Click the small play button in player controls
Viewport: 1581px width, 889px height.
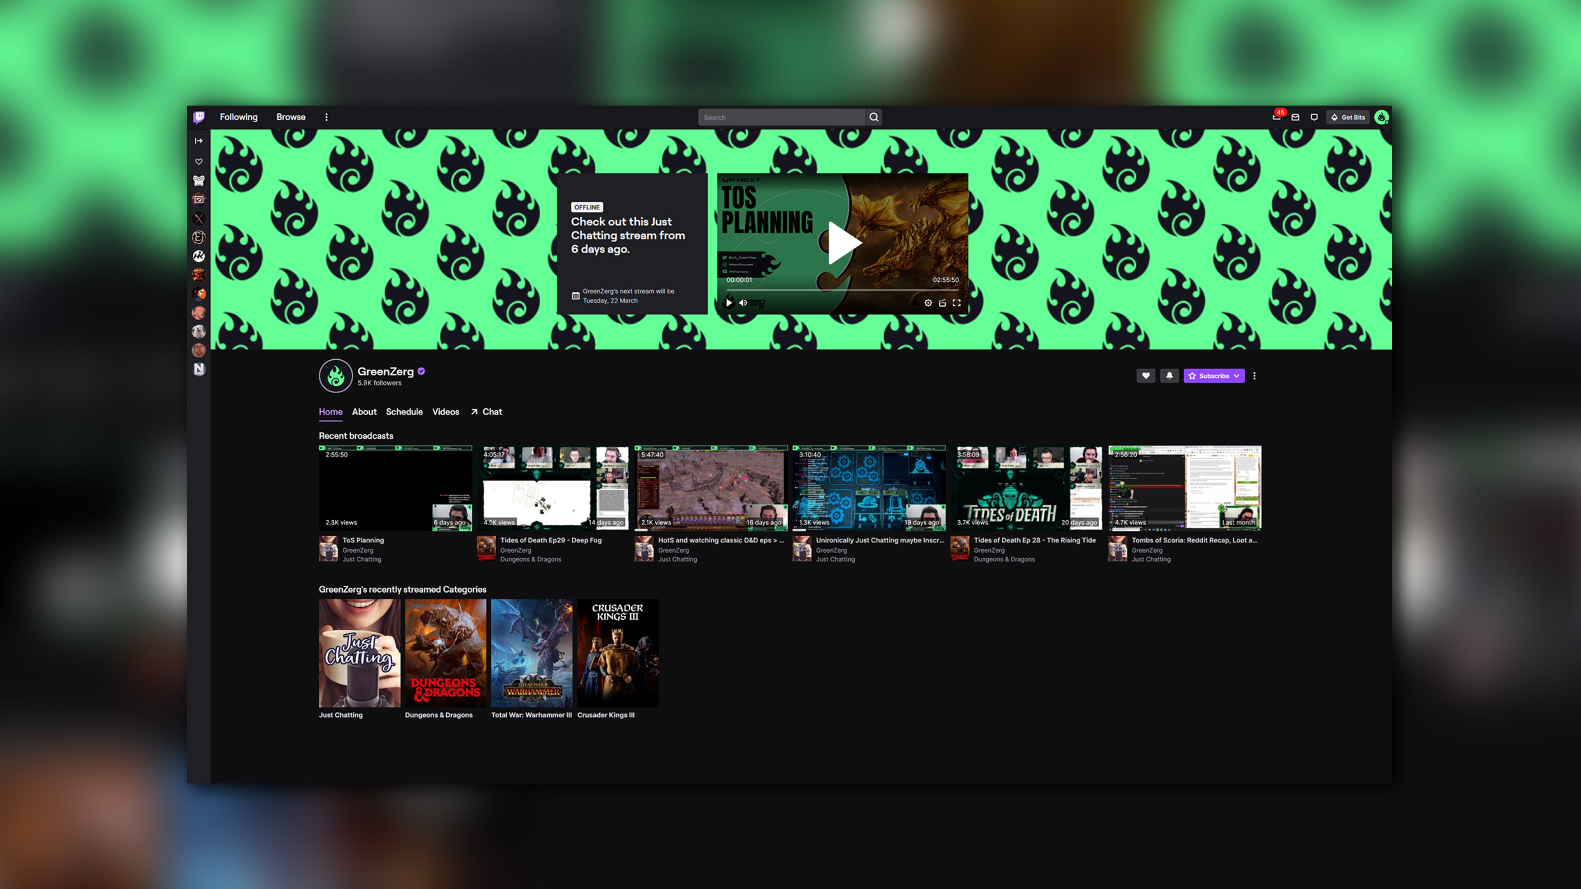pos(728,303)
